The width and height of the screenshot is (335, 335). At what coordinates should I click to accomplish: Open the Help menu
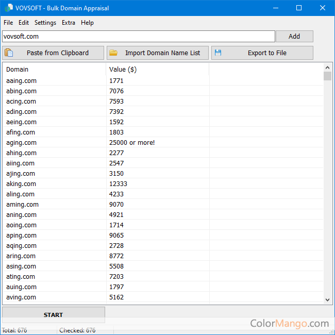pyautogui.click(x=88, y=23)
